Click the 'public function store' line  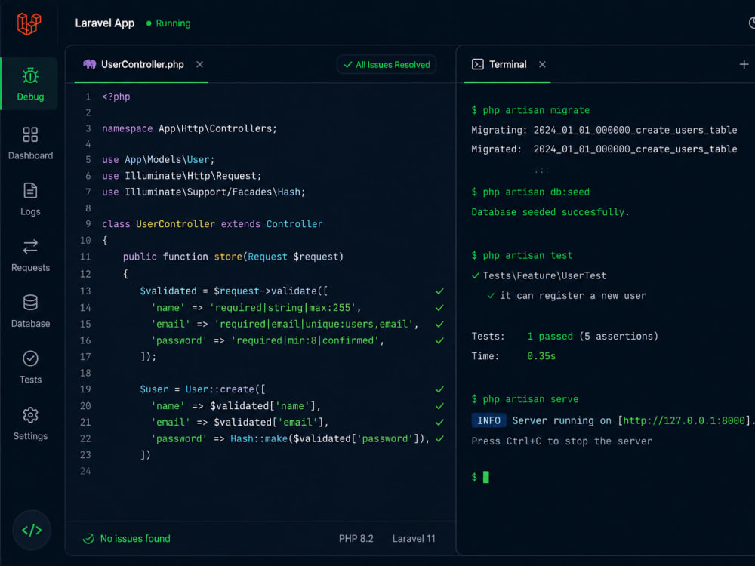point(233,257)
